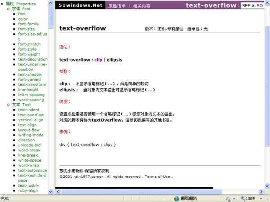Open the unicode-bidi property link
Viewport: 270px width, 202px height.
(30, 145)
